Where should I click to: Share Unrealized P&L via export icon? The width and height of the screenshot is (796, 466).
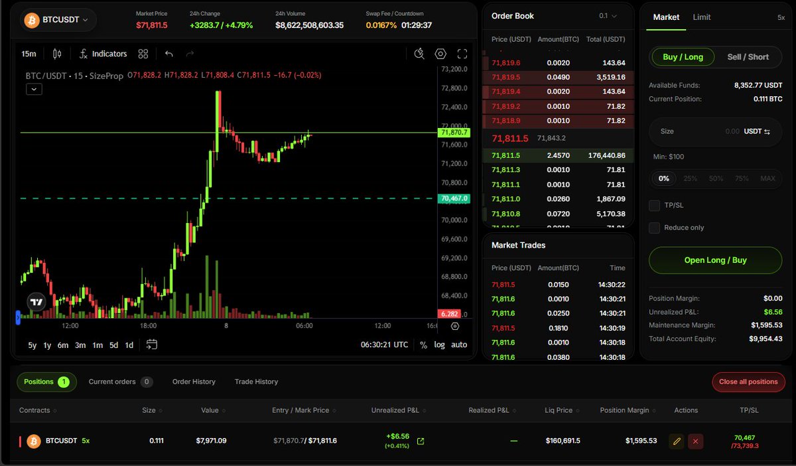click(x=420, y=441)
